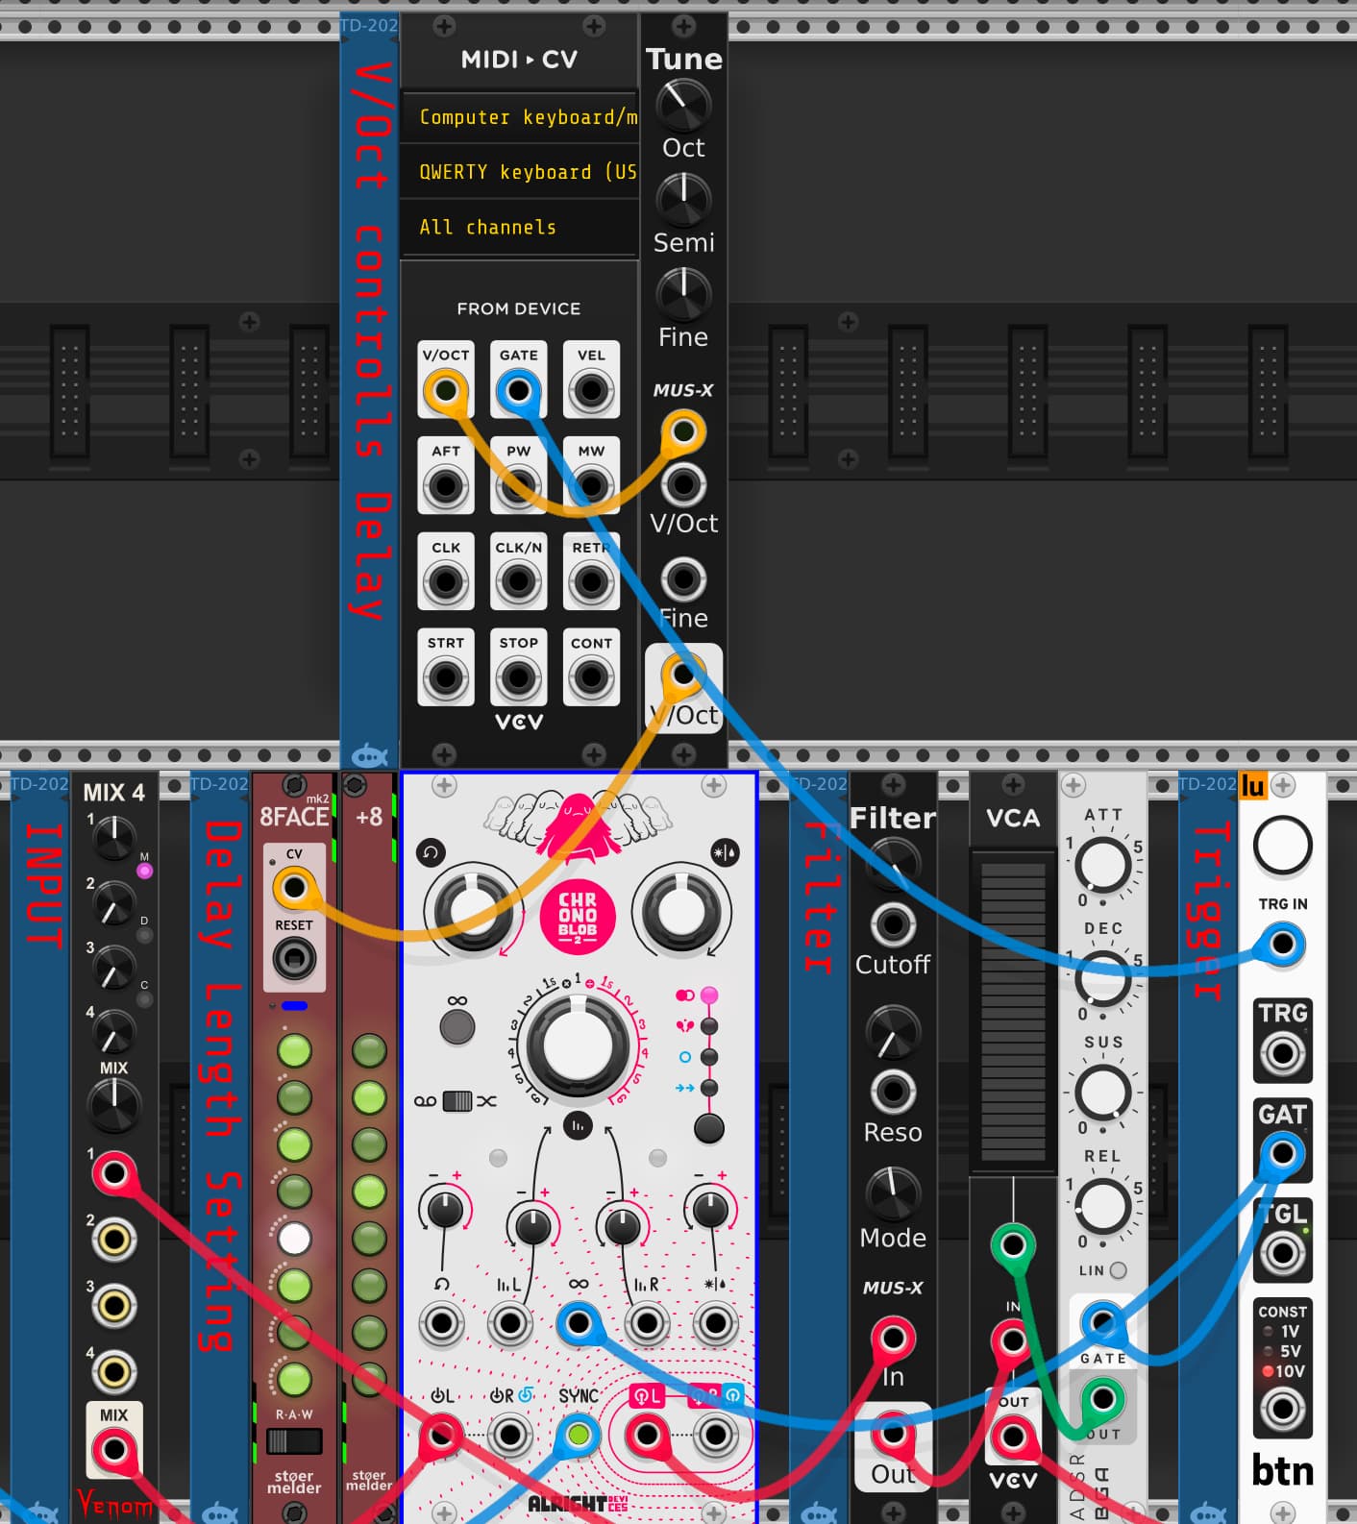Click the VCA level slider
1357x1524 pixels.
tap(1012, 1009)
